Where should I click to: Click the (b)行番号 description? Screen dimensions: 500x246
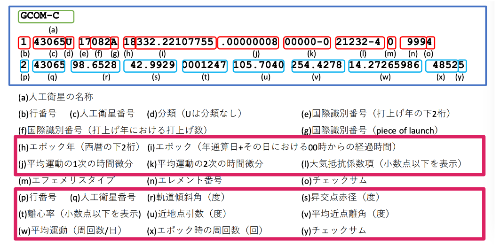point(37,114)
